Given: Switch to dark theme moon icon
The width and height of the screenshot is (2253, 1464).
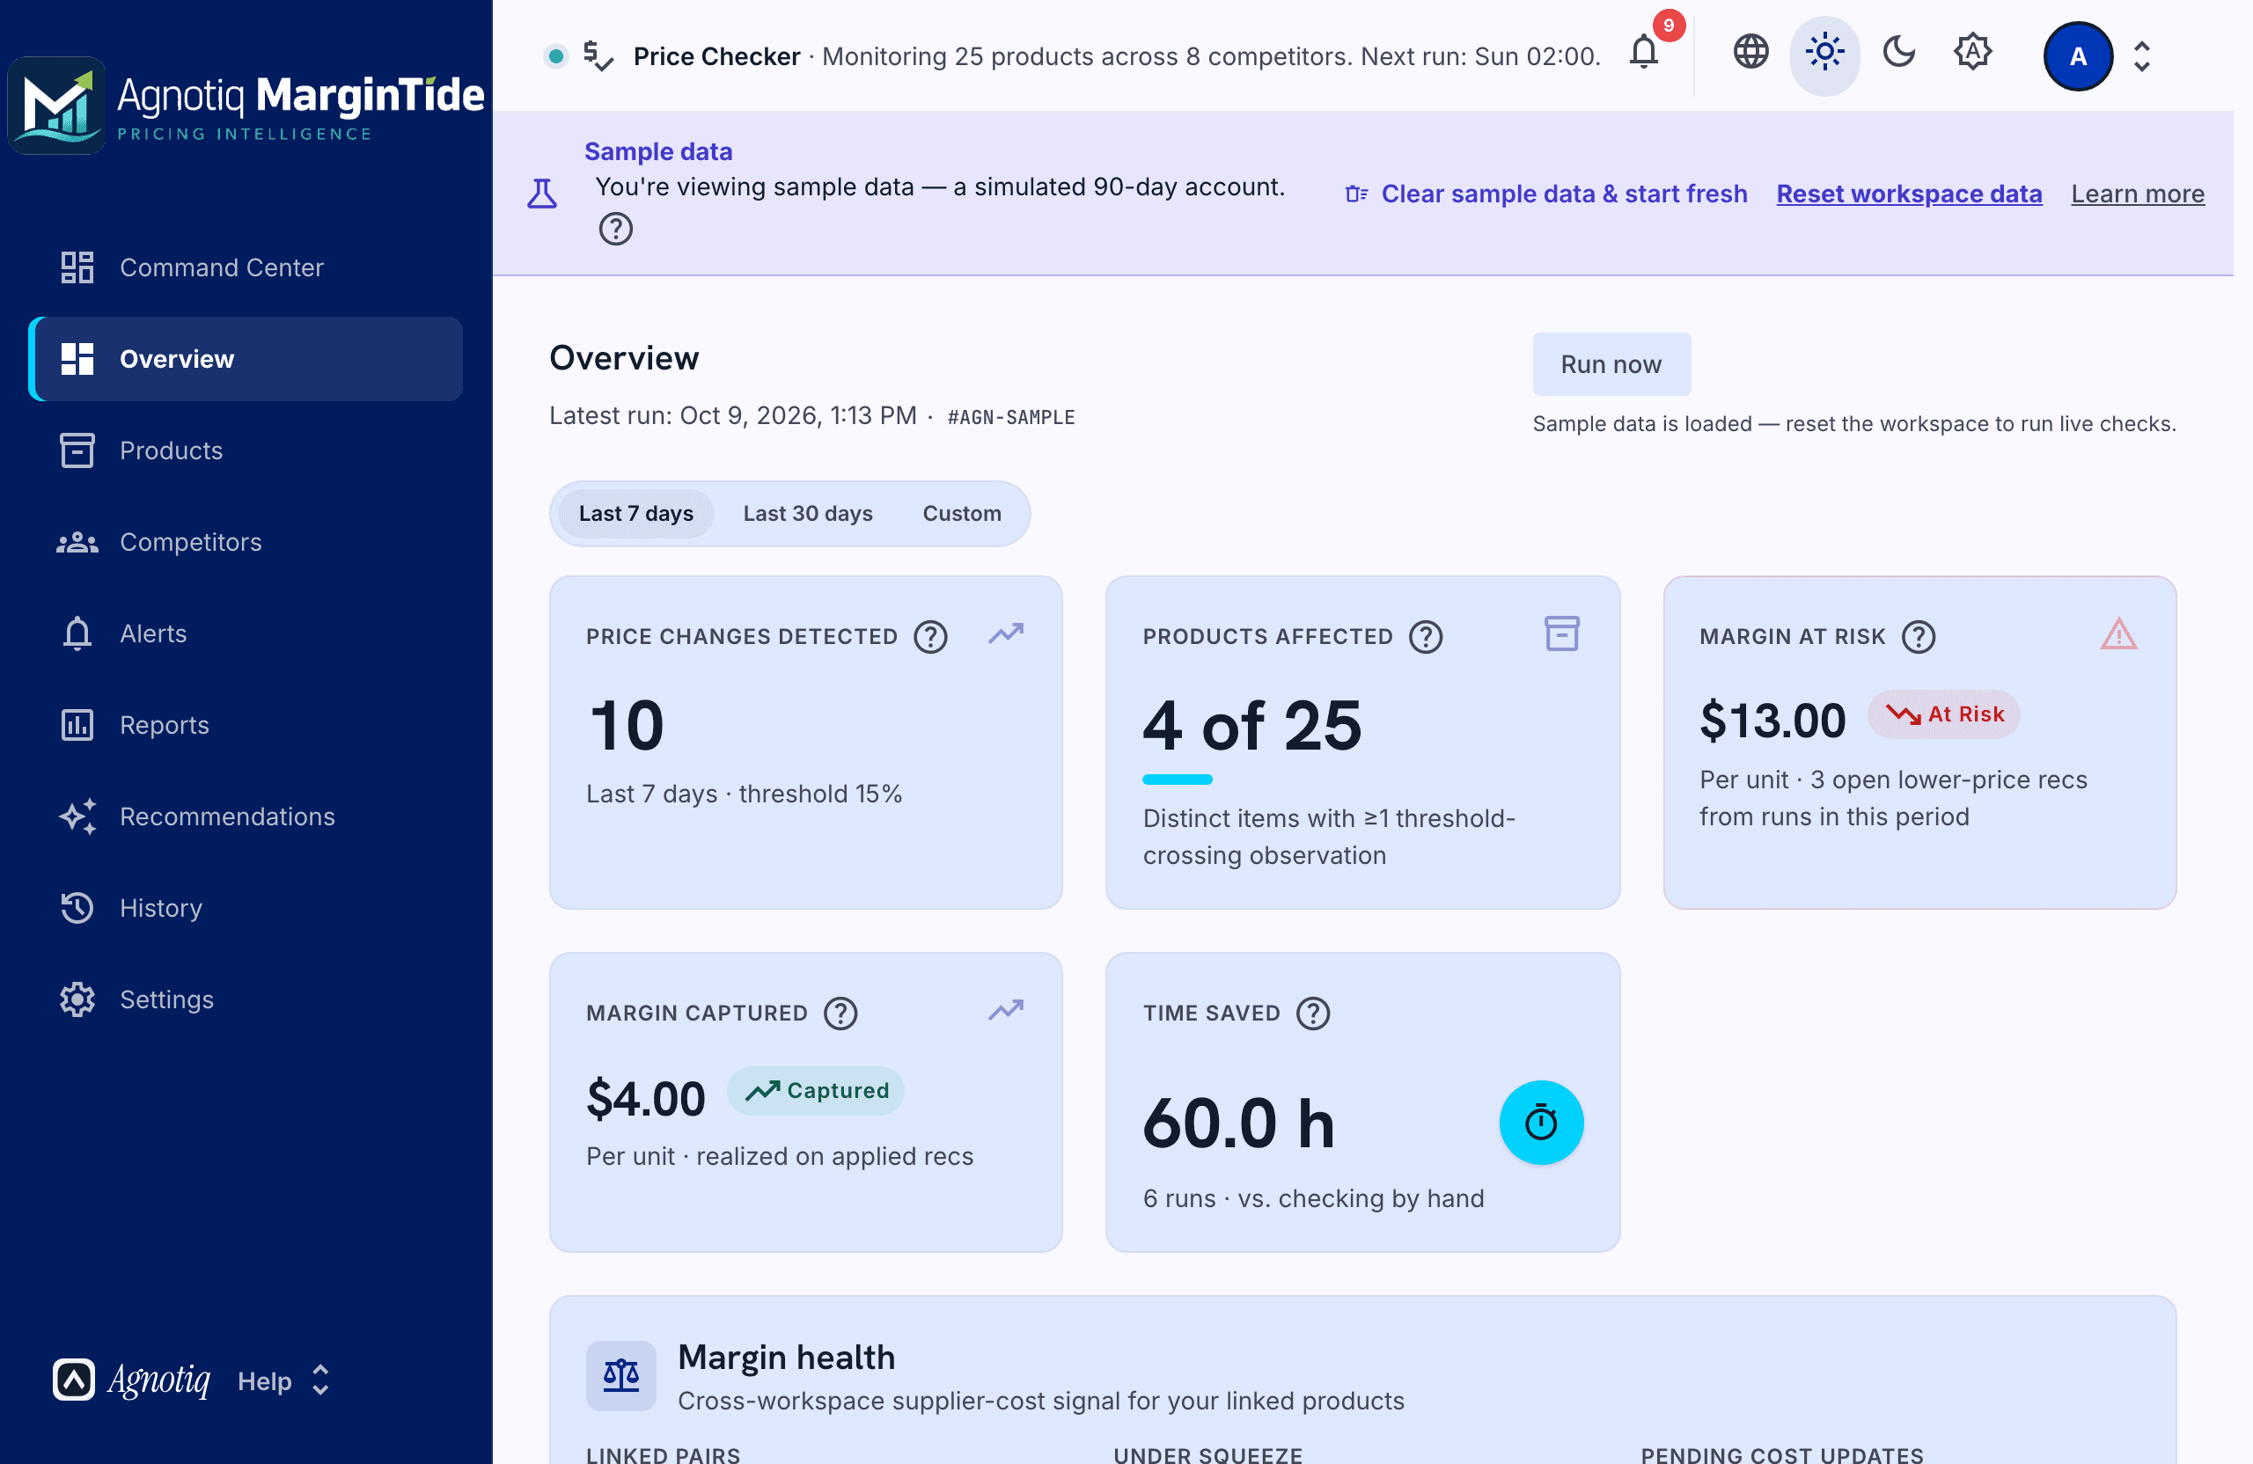Looking at the screenshot, I should point(1899,53).
